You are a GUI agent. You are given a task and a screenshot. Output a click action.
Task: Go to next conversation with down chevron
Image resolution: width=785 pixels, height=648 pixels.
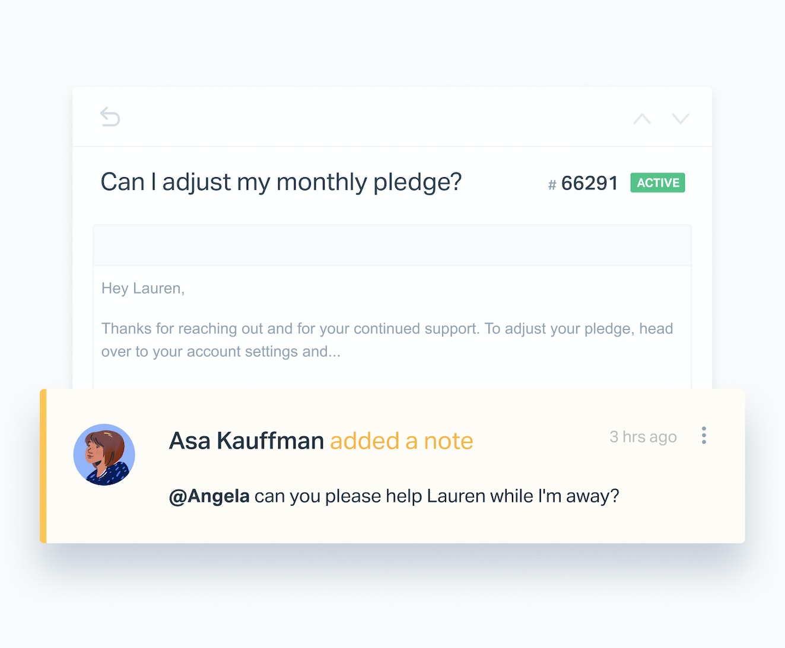click(x=681, y=119)
